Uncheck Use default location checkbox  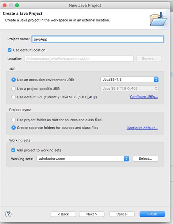click(9, 50)
